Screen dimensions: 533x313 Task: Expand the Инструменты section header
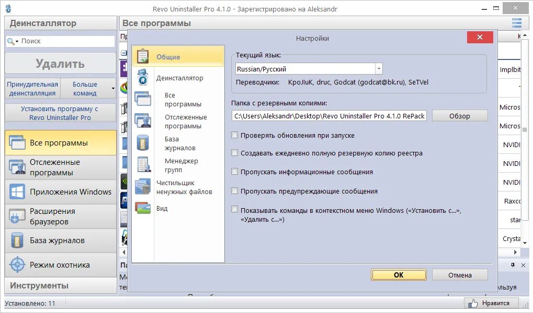coord(60,285)
